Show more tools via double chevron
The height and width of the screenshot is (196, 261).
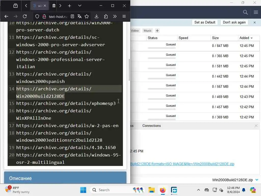point(115,16)
